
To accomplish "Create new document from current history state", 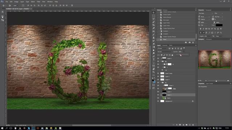I will pos(186,43).
